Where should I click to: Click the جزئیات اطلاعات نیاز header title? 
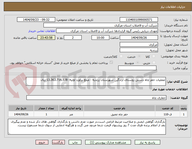coord(173,7)
